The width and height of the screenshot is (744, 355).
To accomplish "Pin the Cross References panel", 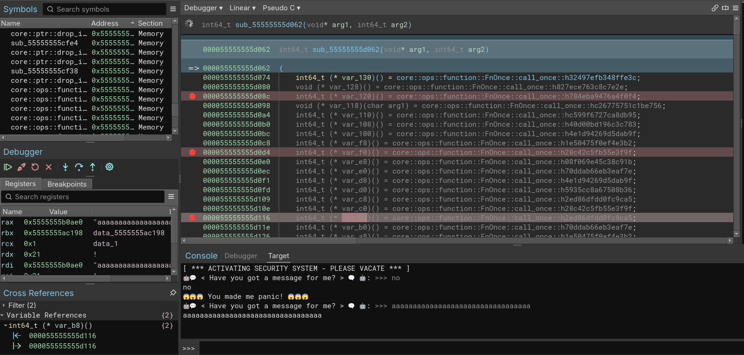I will (x=173, y=293).
